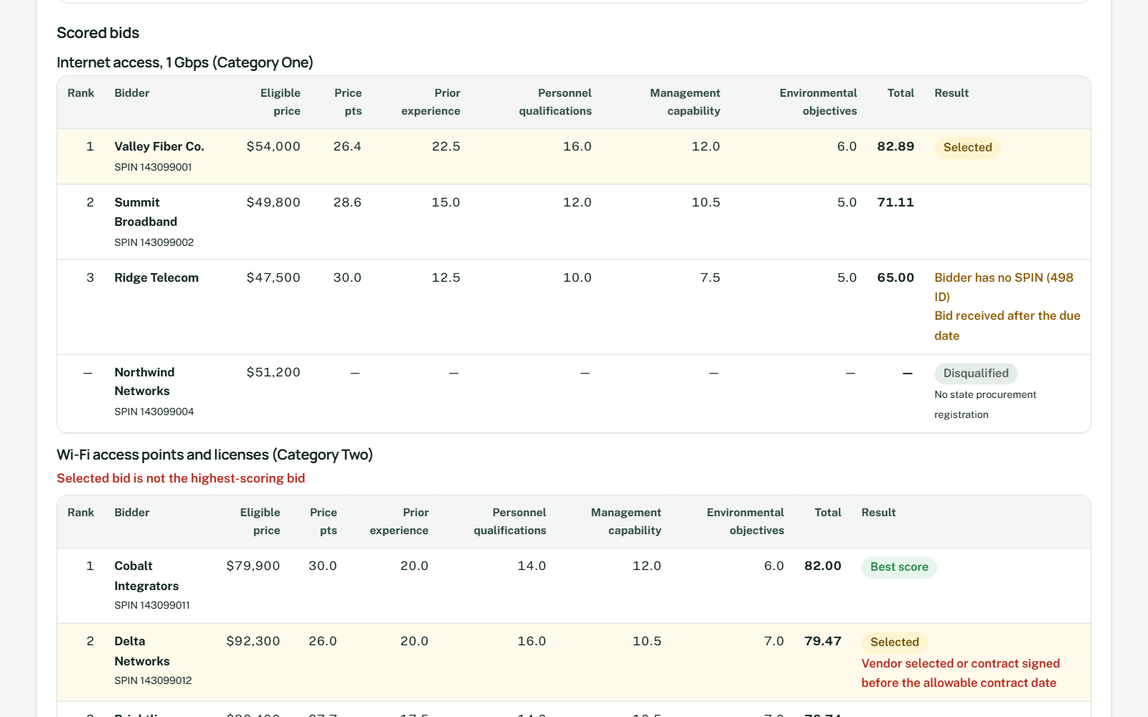The image size is (1148, 717).
Task: Select the Northwind Networks bidder name
Action: [144, 381]
